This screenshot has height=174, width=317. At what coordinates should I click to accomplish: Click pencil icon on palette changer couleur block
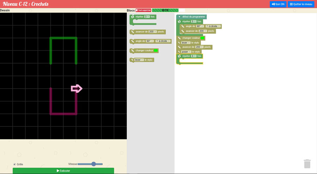tap(132, 51)
